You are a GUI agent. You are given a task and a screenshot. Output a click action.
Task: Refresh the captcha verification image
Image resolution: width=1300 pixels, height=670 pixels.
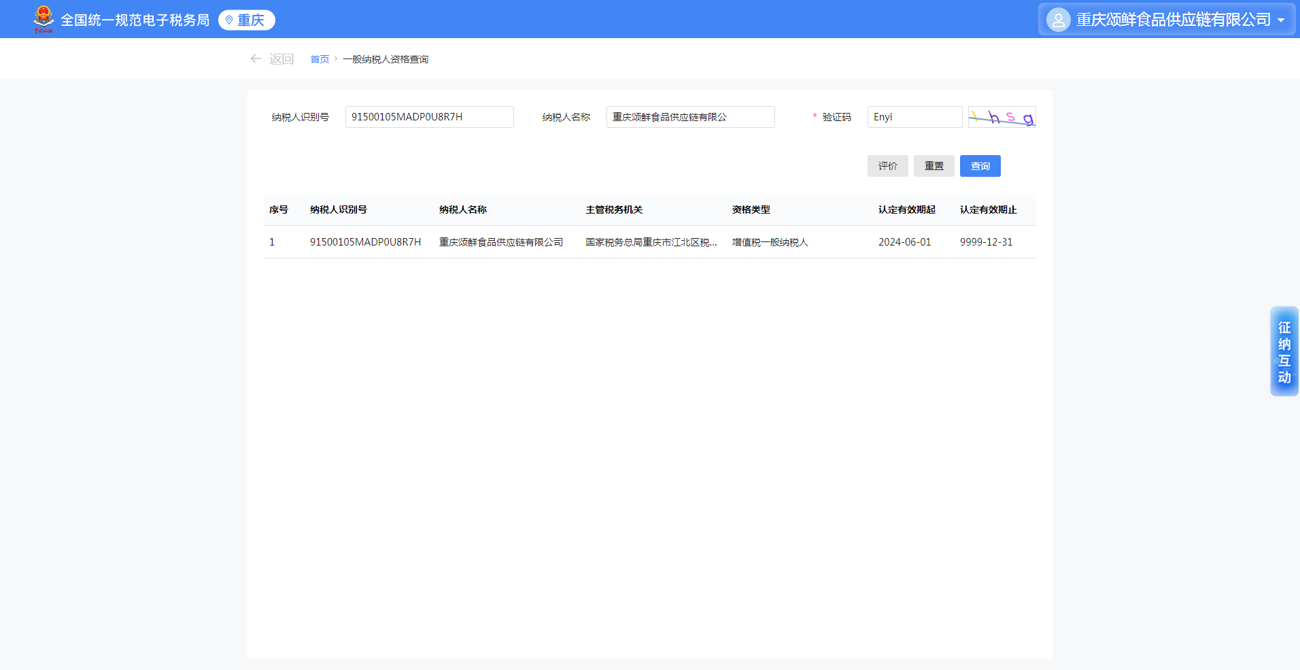[x=1002, y=117]
